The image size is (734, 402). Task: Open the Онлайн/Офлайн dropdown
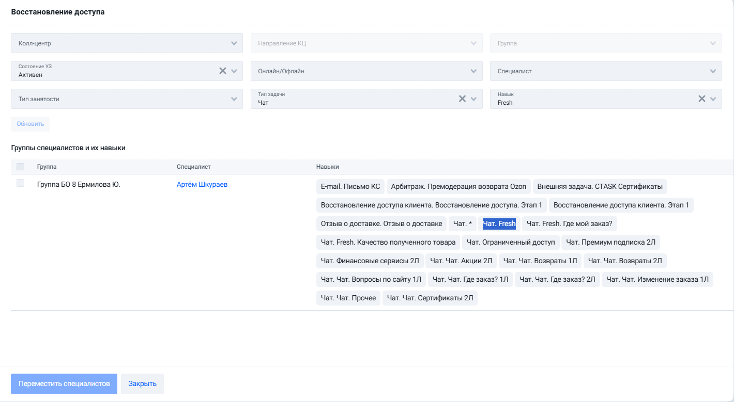pyautogui.click(x=366, y=71)
